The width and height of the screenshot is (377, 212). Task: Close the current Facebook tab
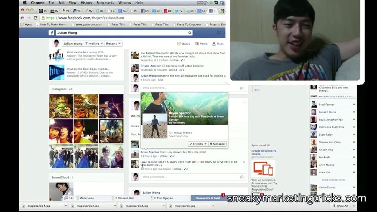(215, 11)
